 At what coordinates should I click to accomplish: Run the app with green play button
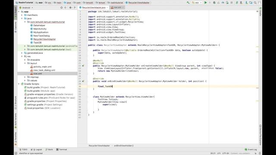[205, 3]
